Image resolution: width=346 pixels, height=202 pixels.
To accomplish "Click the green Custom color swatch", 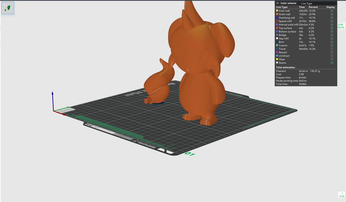I will [x=277, y=46].
